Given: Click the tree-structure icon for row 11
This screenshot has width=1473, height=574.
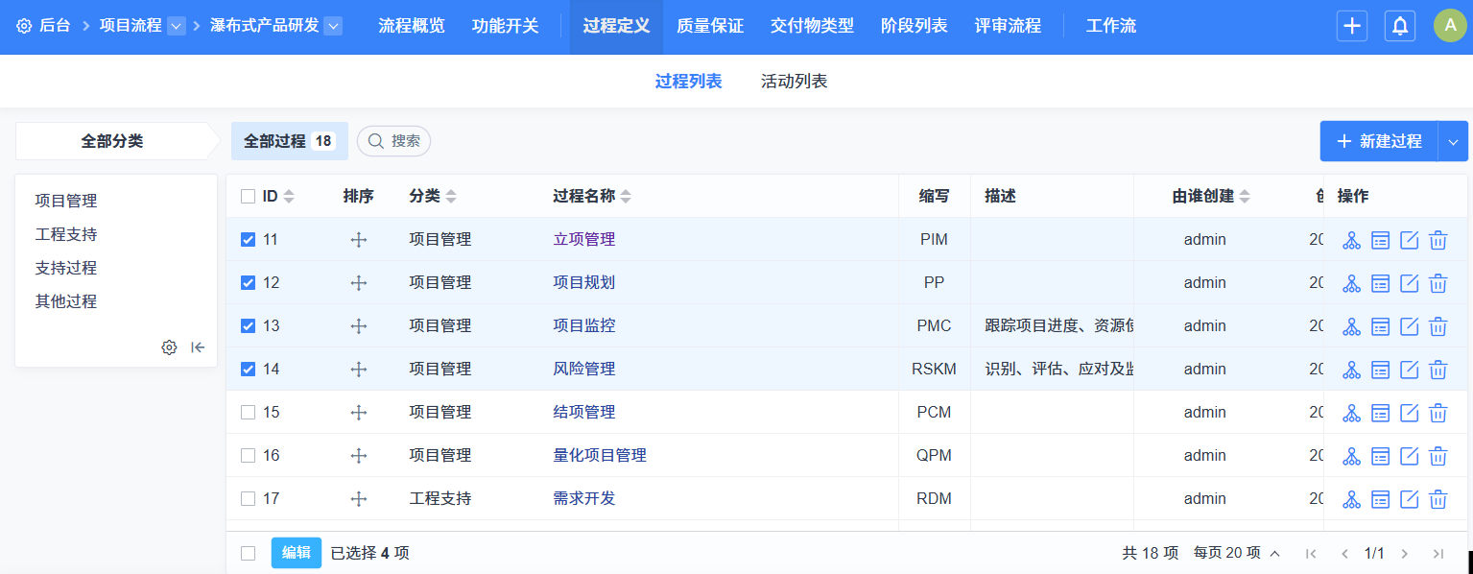Looking at the screenshot, I should pyautogui.click(x=1351, y=240).
